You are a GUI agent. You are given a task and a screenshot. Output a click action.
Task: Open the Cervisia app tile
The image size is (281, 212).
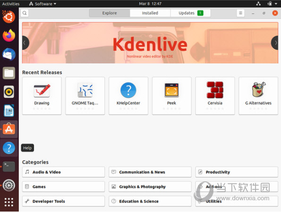pos(215,96)
